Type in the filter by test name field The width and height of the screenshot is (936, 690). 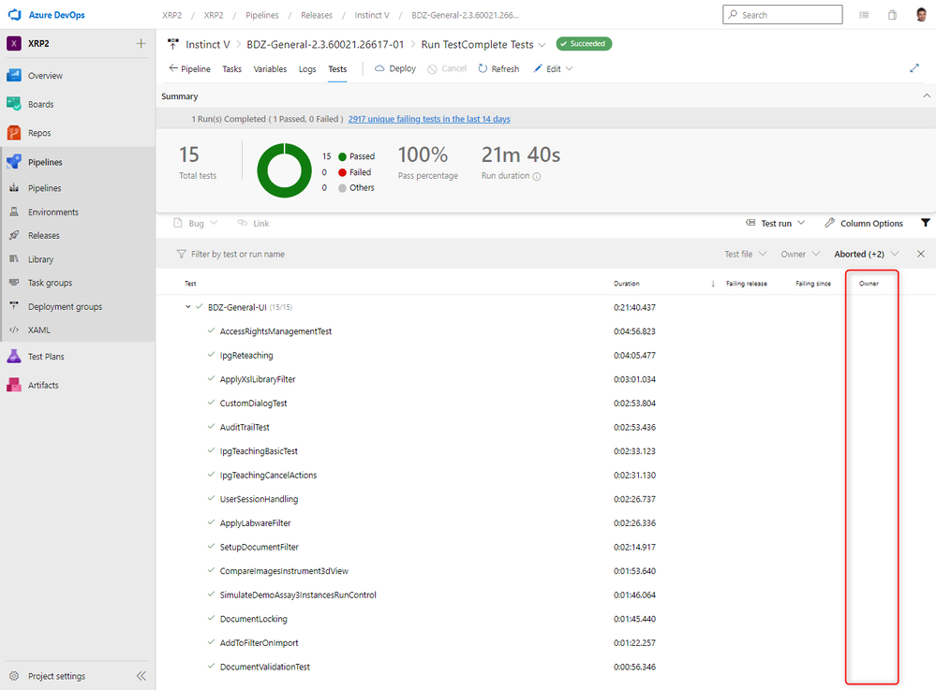tap(375, 254)
